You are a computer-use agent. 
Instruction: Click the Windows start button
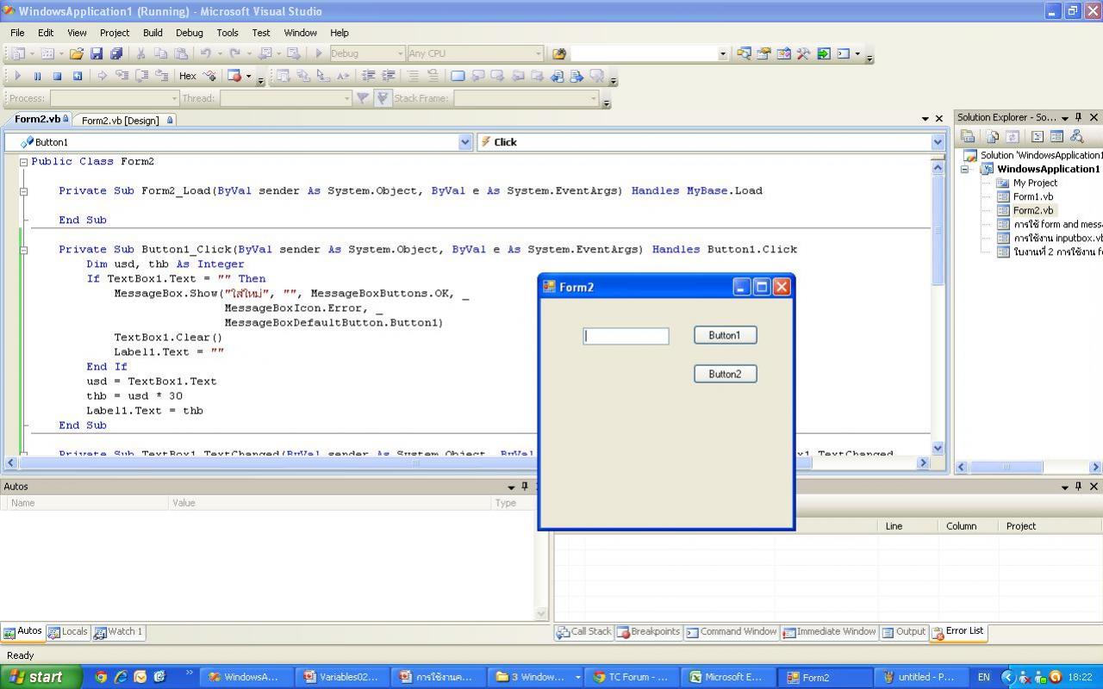(x=41, y=677)
